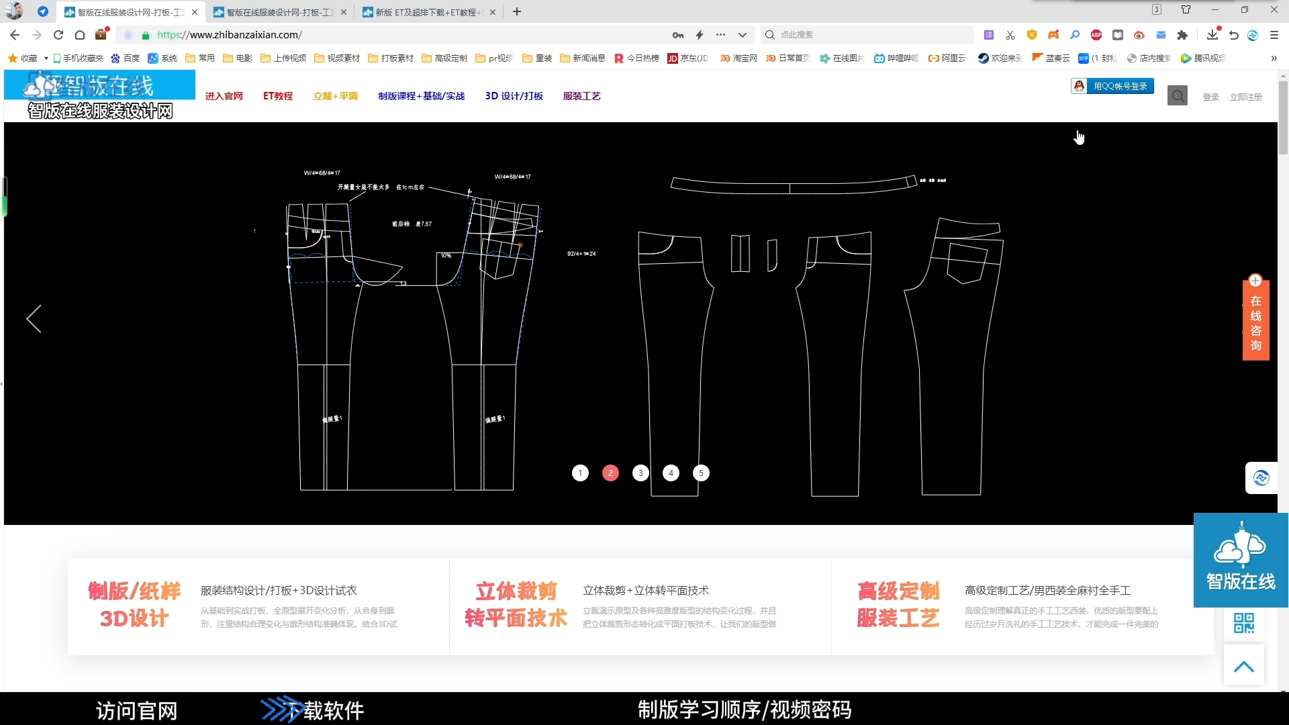The width and height of the screenshot is (1289, 725).
Task: Click the ABP ad blocker icon
Action: pyautogui.click(x=1096, y=35)
